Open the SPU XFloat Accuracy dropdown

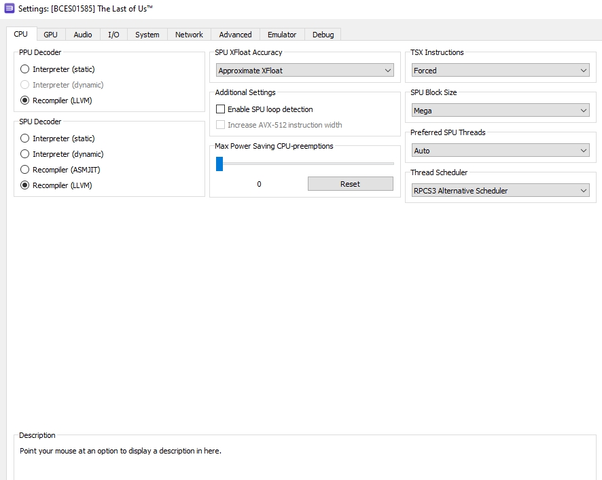point(305,70)
